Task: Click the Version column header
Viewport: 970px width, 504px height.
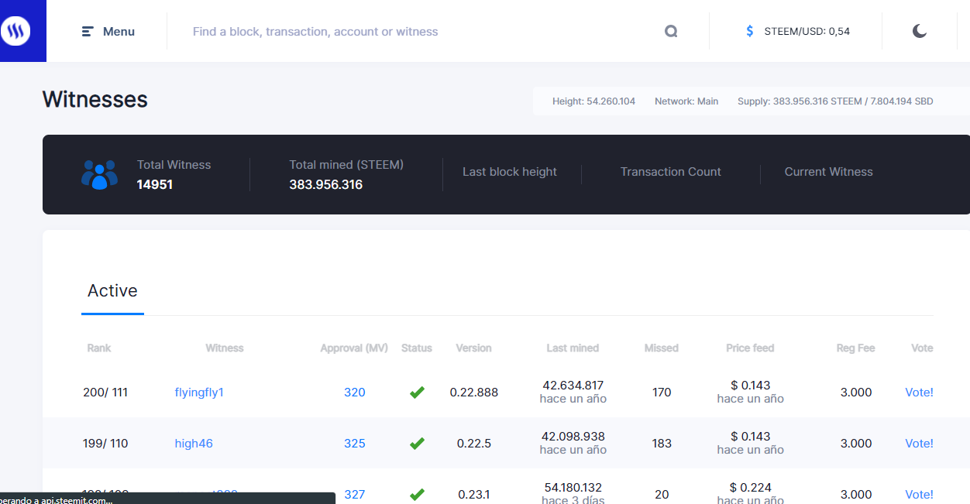Action: (474, 348)
